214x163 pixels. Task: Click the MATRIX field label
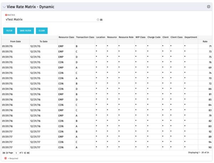(x=11, y=15)
